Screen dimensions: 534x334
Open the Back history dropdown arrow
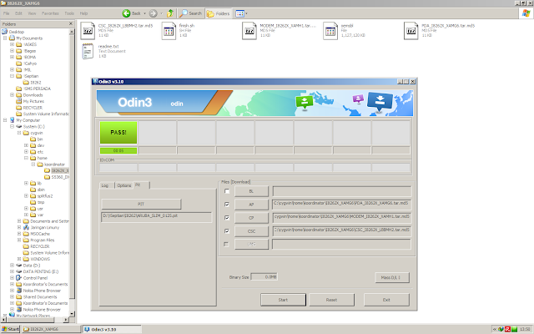144,13
